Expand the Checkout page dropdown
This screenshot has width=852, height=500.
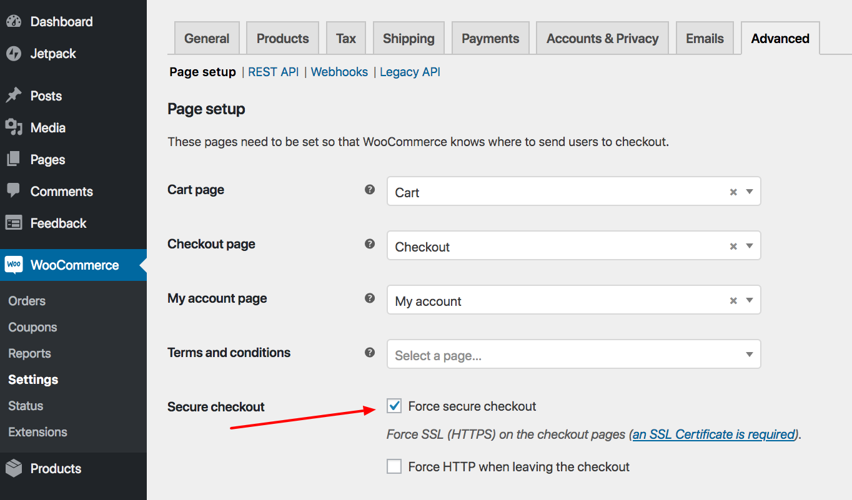coord(749,245)
